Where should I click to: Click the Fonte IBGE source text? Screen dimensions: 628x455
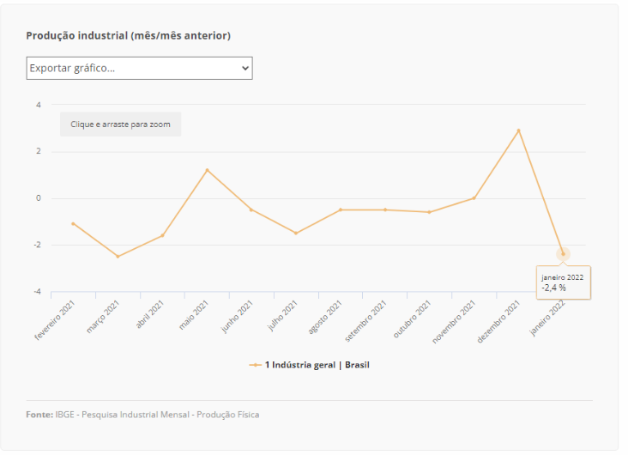142,415
